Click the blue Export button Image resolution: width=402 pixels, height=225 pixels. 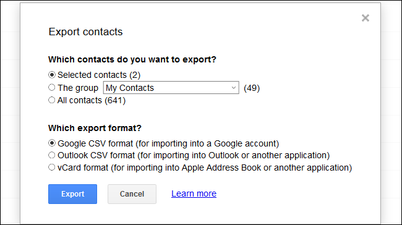(x=72, y=194)
